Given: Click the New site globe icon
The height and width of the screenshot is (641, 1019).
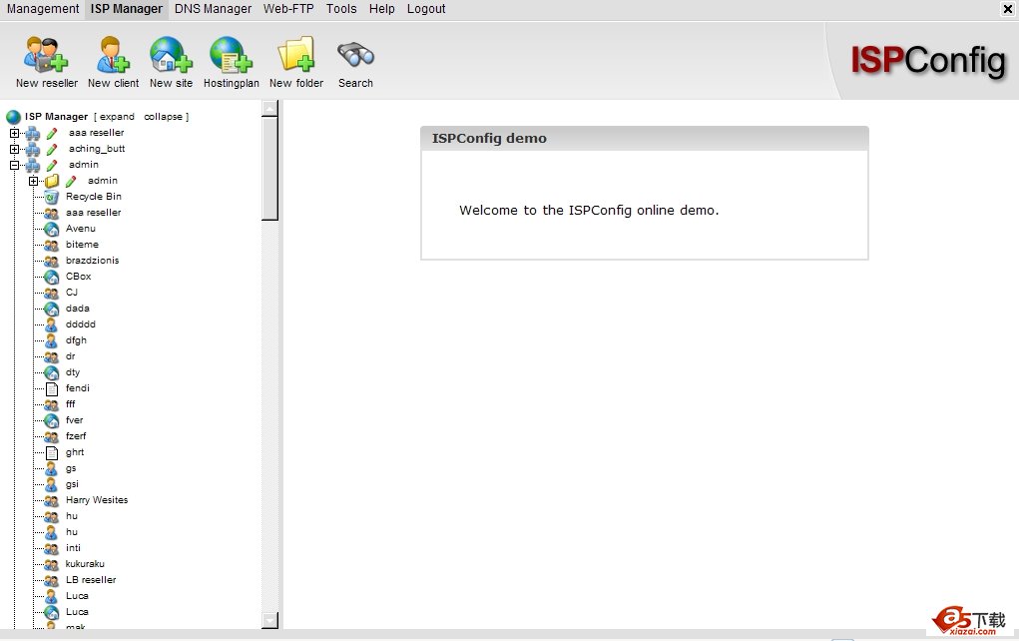Looking at the screenshot, I should click(171, 54).
